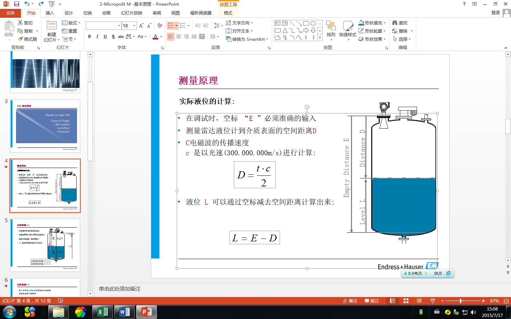This screenshot has height=319, width=511.
Task: Select Align Left paragraph alignment
Action: 171,37
